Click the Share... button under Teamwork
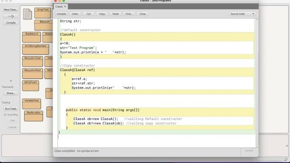Image resolution: width=290 pixels, height=163 pixels. pyautogui.click(x=11, y=93)
